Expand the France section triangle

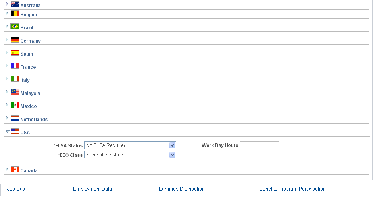[x=7, y=66]
